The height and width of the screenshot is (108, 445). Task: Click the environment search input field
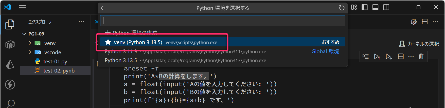pos(223,21)
